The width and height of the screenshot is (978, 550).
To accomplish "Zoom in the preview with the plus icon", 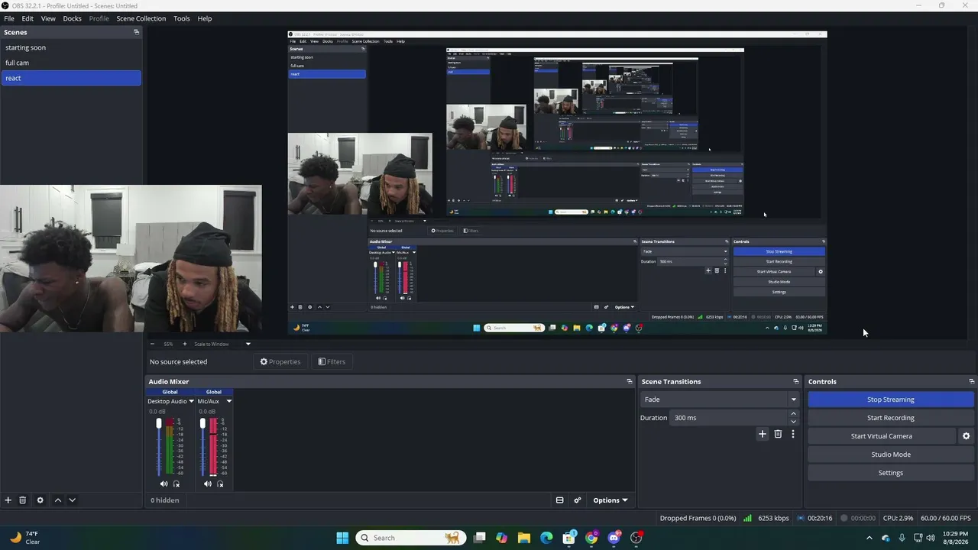I will 184,344.
